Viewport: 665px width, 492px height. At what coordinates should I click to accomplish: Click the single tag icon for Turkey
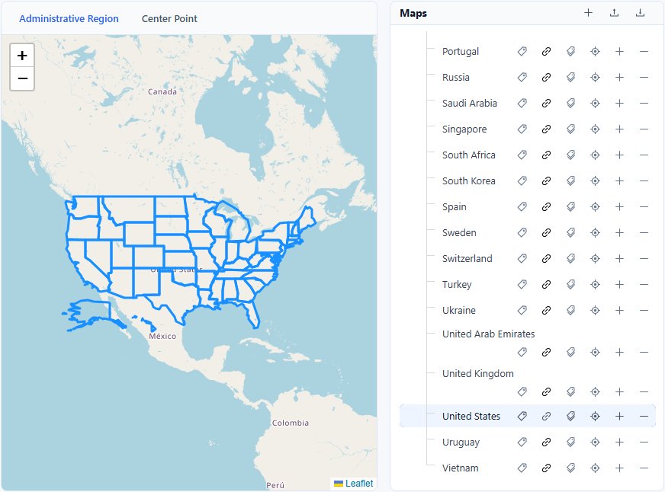pos(522,284)
